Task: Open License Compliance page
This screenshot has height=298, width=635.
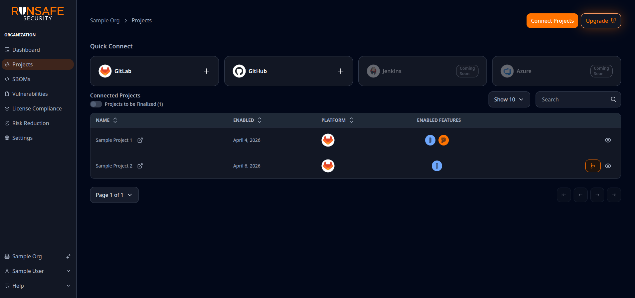Action: [x=38, y=108]
